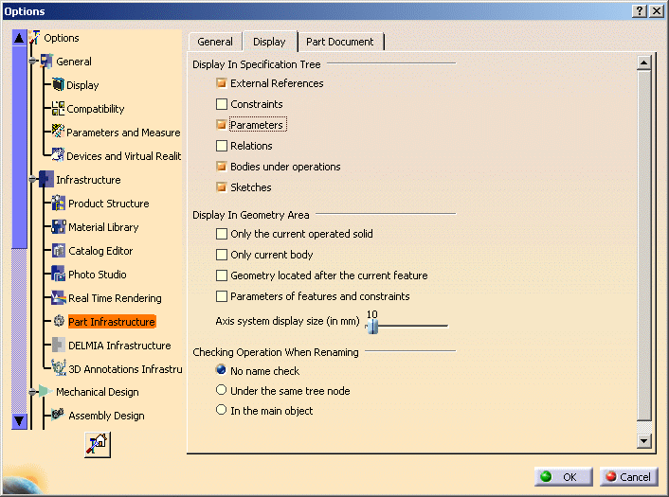Expand the Mechanical Design tree node
Viewport: 669px width, 497px height.
pyautogui.click(x=33, y=392)
